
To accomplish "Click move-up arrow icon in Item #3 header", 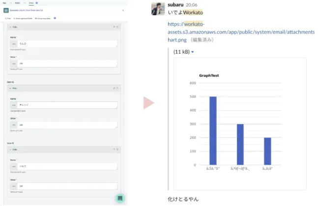I will 114,149.
